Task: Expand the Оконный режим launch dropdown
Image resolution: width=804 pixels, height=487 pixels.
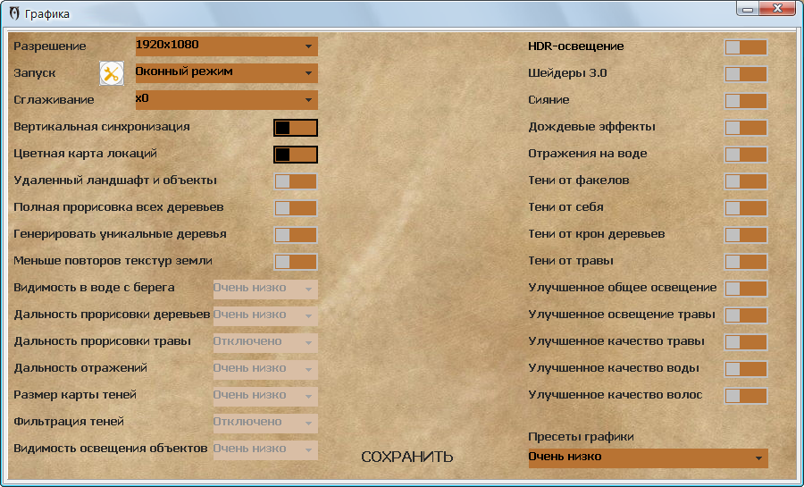Action: [226, 72]
